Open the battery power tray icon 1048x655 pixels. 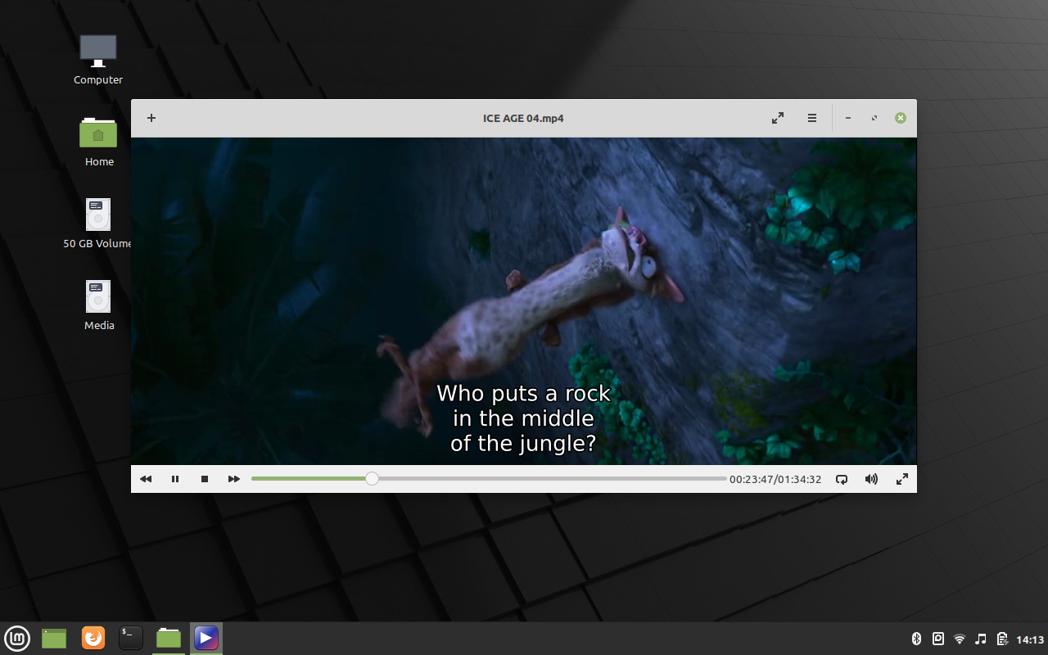(x=1002, y=639)
